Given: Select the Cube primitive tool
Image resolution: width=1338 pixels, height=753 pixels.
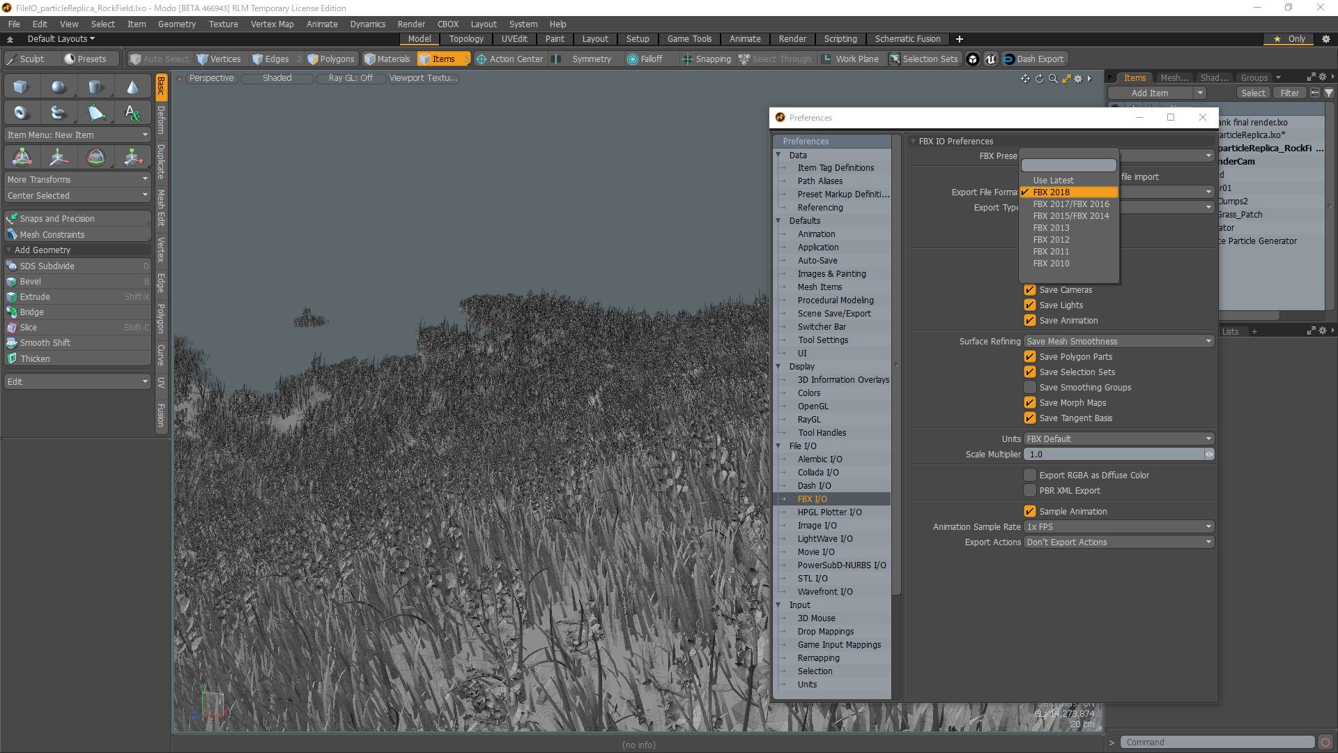Looking at the screenshot, I should tap(21, 87).
